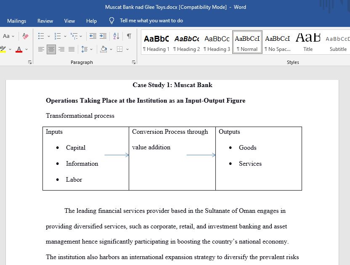Open the Change Case dropdown arrow
The image size is (350, 265).
13,36
